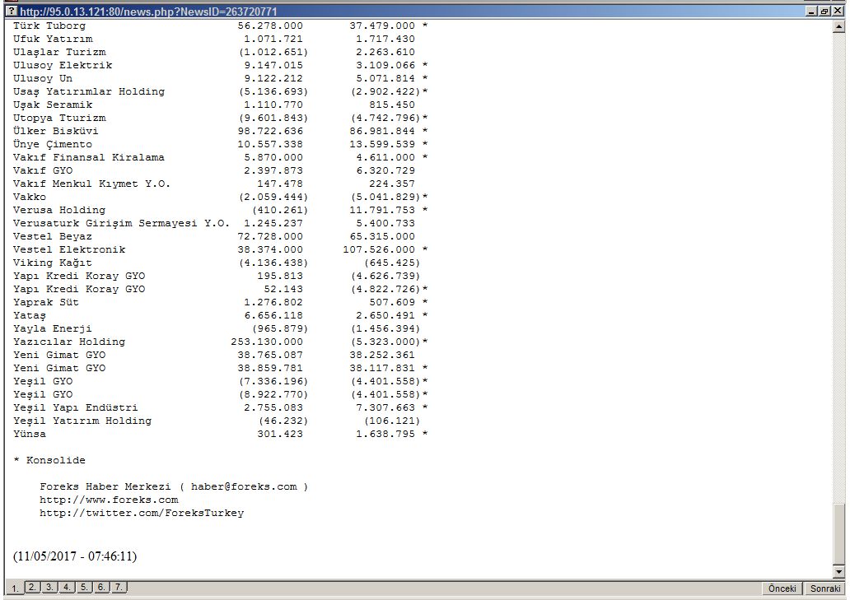Select Ulaşlar Turizm company name
Viewport: 850px width, 600px height.
coord(59,52)
